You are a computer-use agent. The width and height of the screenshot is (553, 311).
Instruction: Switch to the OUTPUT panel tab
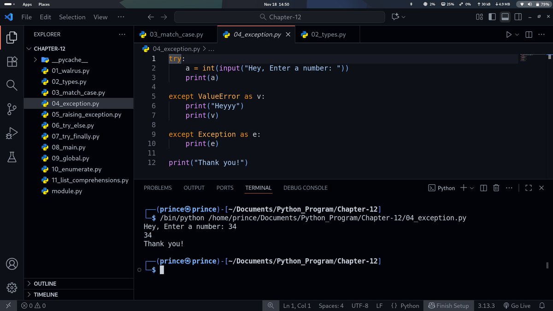(x=194, y=188)
